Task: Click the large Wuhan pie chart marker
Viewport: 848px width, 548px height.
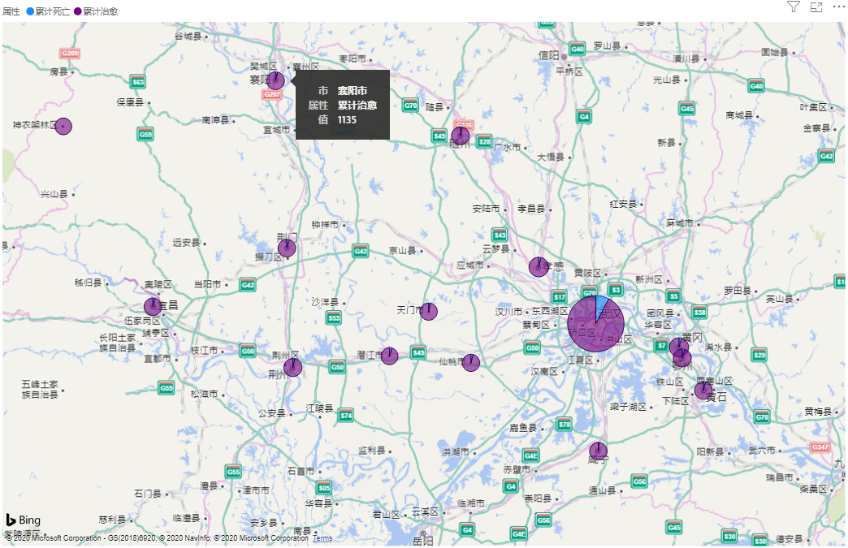Action: (x=596, y=324)
